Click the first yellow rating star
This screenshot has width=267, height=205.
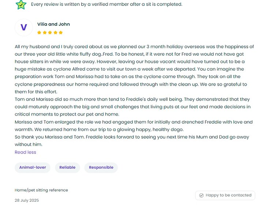pos(39,33)
